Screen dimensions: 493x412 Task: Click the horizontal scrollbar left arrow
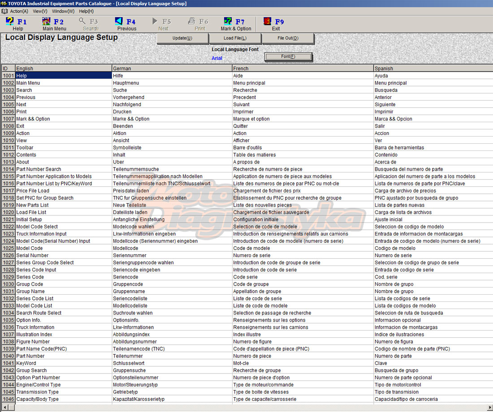(x=4, y=407)
